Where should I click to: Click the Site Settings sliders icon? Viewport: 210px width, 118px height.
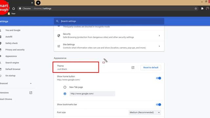[59, 46]
